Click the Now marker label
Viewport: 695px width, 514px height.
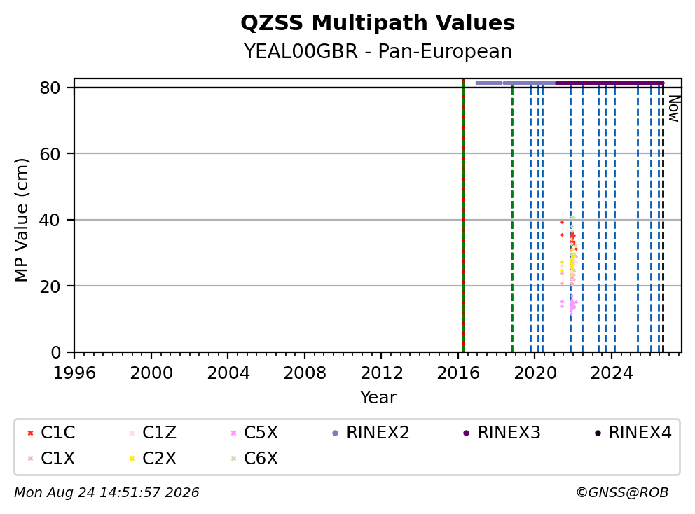point(674,109)
